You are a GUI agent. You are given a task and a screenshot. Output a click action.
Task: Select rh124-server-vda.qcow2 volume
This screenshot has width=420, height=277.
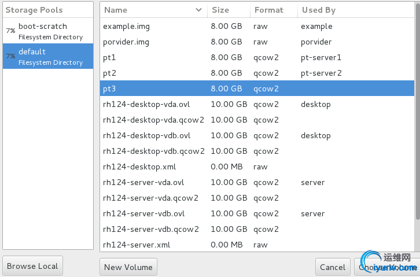click(150, 198)
